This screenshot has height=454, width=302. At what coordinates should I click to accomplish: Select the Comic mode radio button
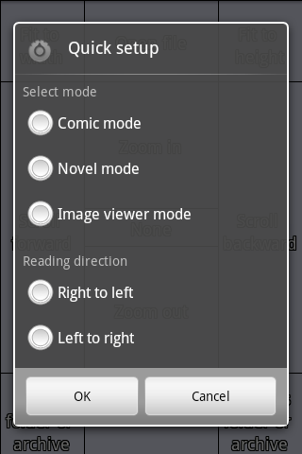click(40, 123)
